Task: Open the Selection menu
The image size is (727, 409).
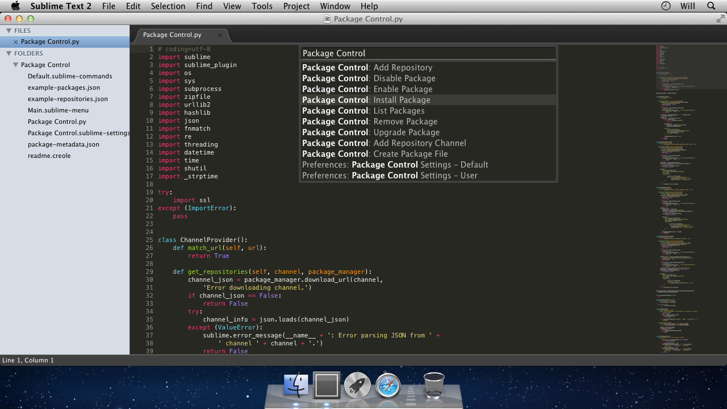Action: pyautogui.click(x=168, y=6)
